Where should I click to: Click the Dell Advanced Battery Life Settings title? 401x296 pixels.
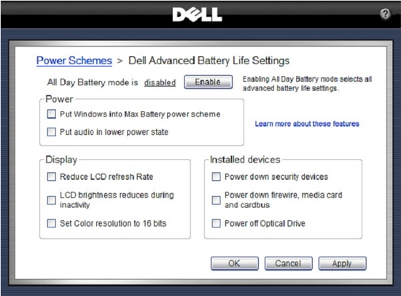209,61
